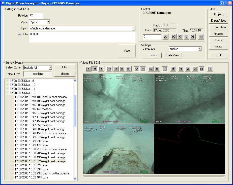233x185 pixels.
Task: Toggle the audio speaker icon
Action: pyautogui.click(x=173, y=69)
